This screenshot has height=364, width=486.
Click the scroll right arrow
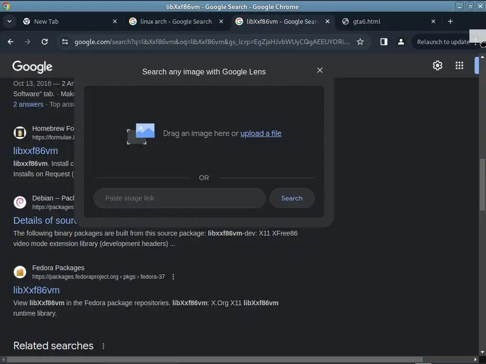476,359
